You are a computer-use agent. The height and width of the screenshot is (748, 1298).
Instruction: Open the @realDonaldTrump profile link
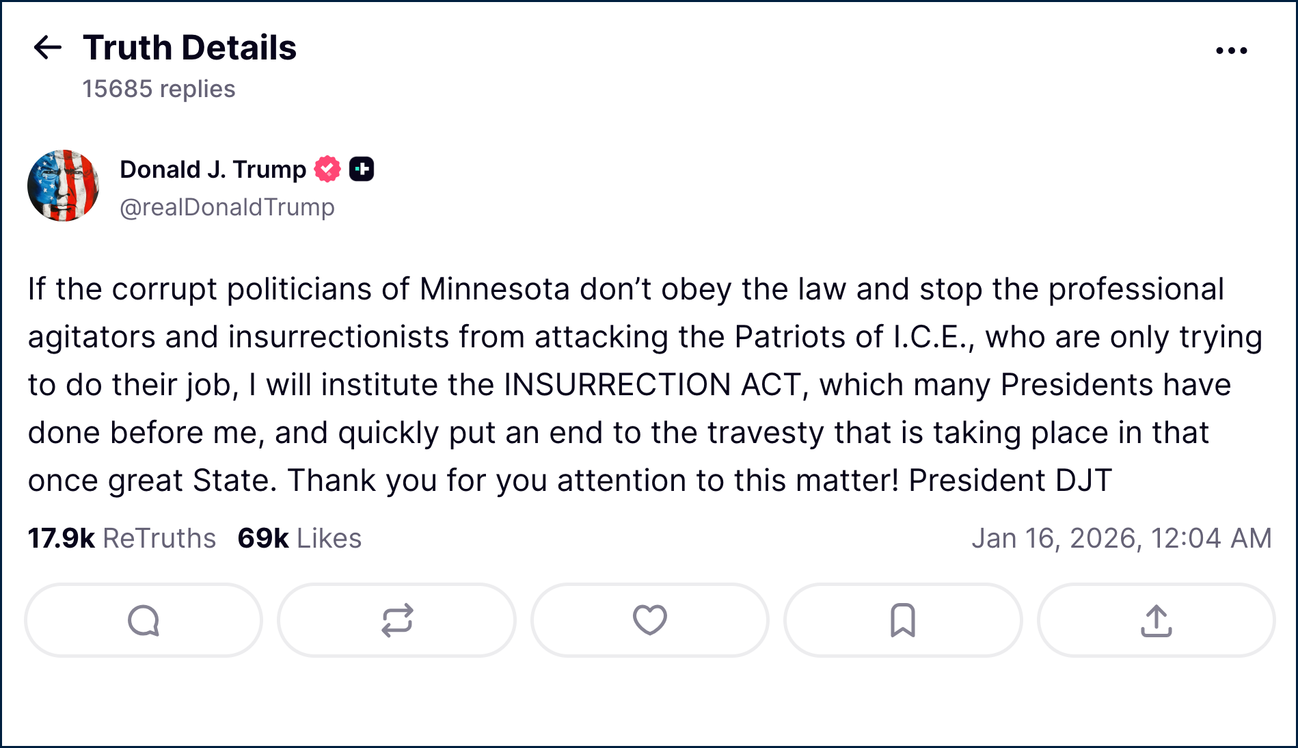point(227,206)
